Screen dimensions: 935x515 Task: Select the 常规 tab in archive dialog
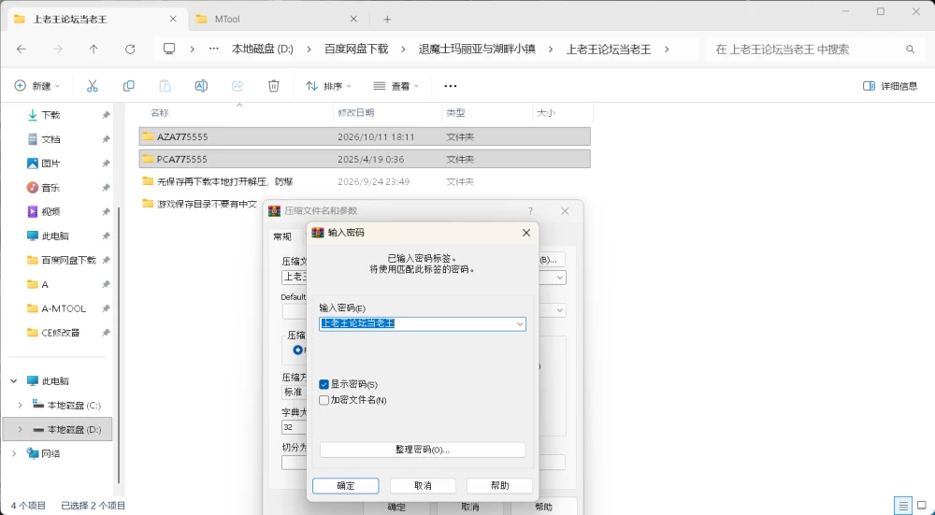282,236
